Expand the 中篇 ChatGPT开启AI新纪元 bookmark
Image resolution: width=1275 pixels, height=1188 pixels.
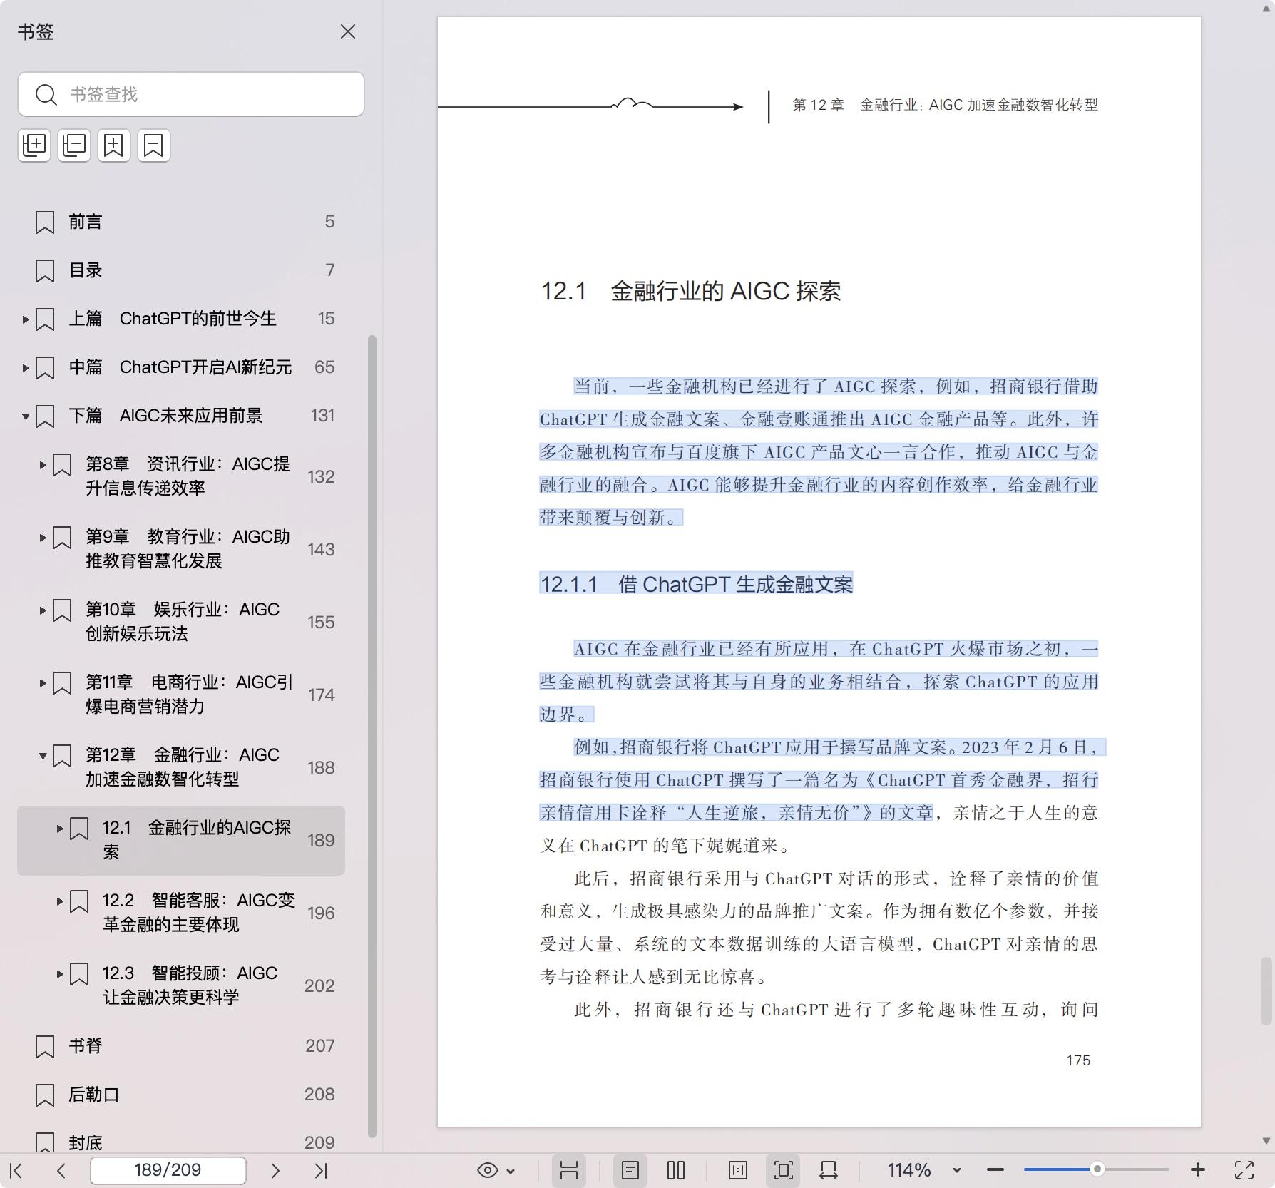pos(26,367)
